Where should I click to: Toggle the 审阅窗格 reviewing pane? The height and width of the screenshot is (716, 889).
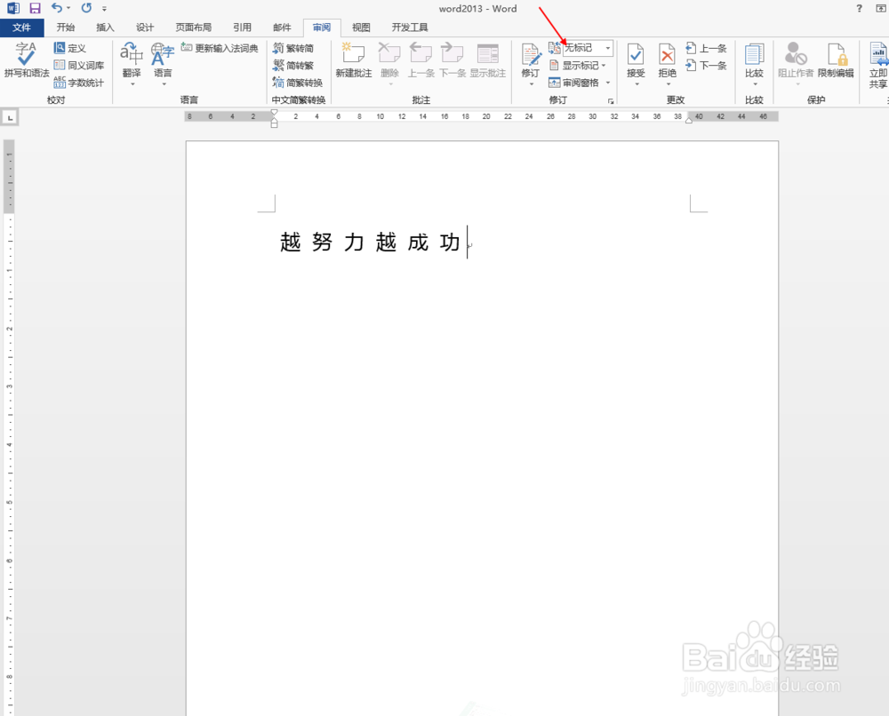(573, 83)
